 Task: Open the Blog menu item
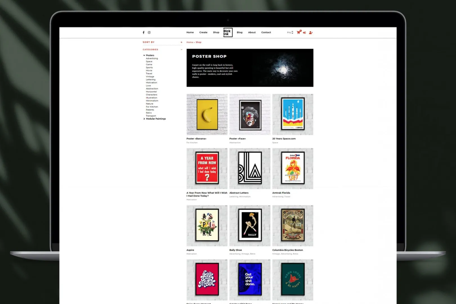(240, 32)
